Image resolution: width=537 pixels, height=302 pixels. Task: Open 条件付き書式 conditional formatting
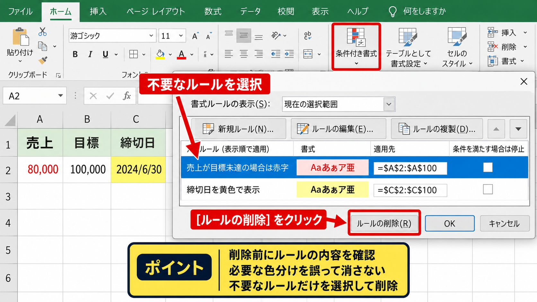tap(356, 46)
